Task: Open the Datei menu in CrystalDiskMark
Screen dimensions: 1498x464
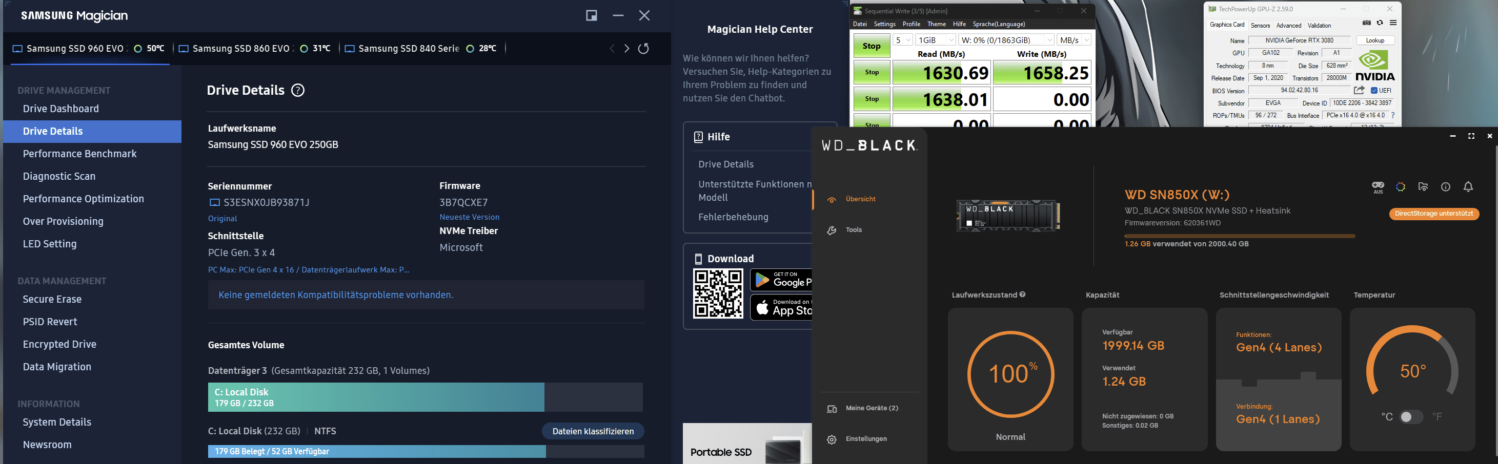Action: pos(860,25)
